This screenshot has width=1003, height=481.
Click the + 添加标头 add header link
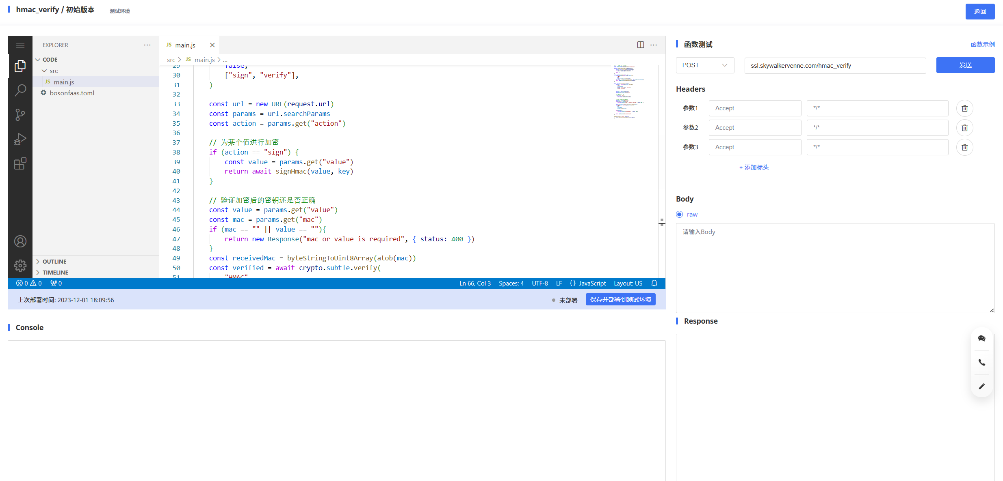pyautogui.click(x=754, y=167)
